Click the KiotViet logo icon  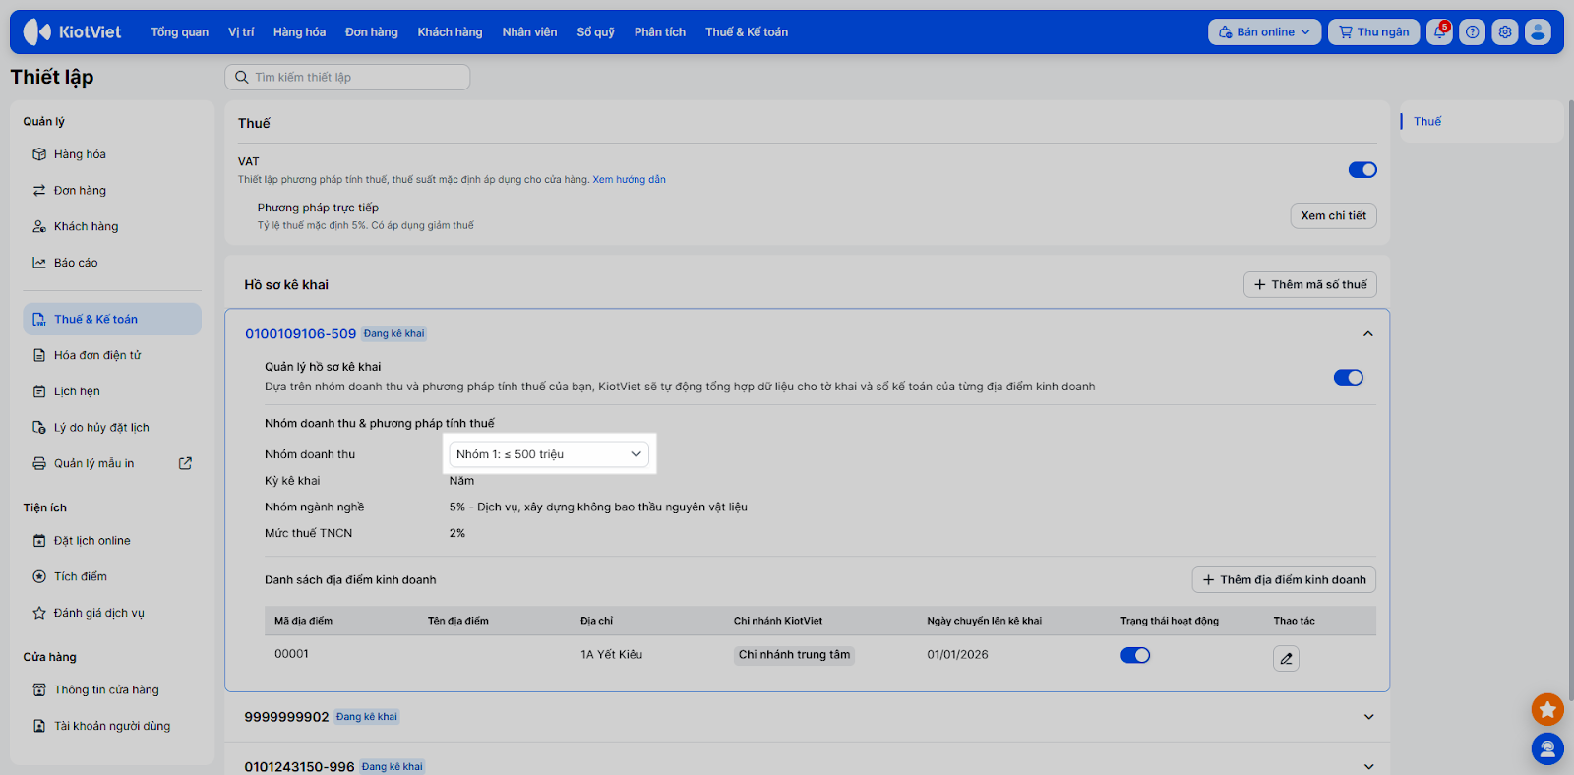[36, 32]
